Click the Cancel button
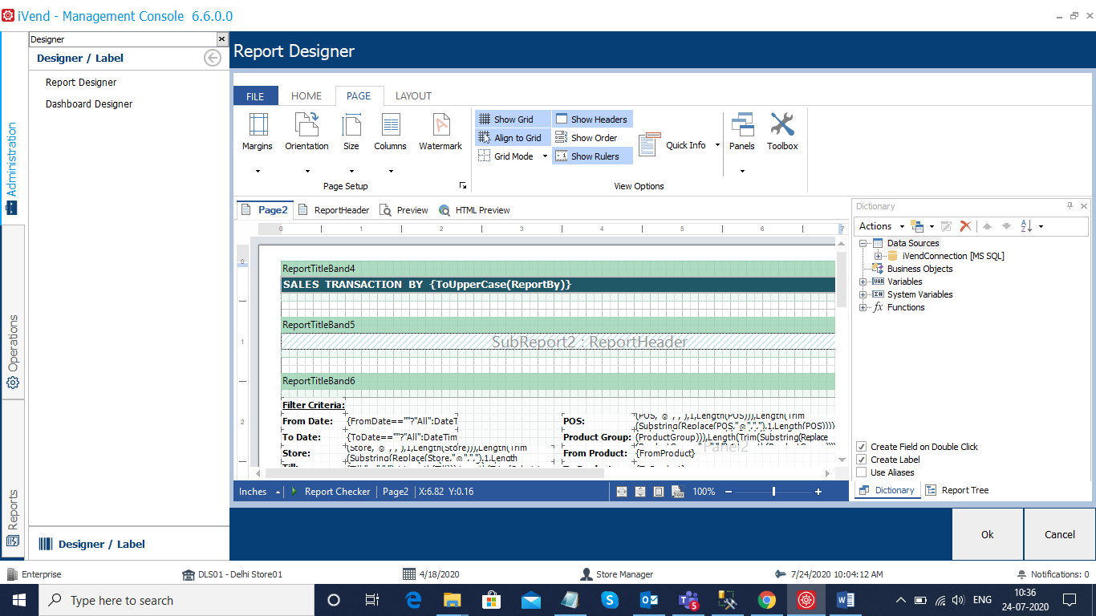 [x=1059, y=534]
